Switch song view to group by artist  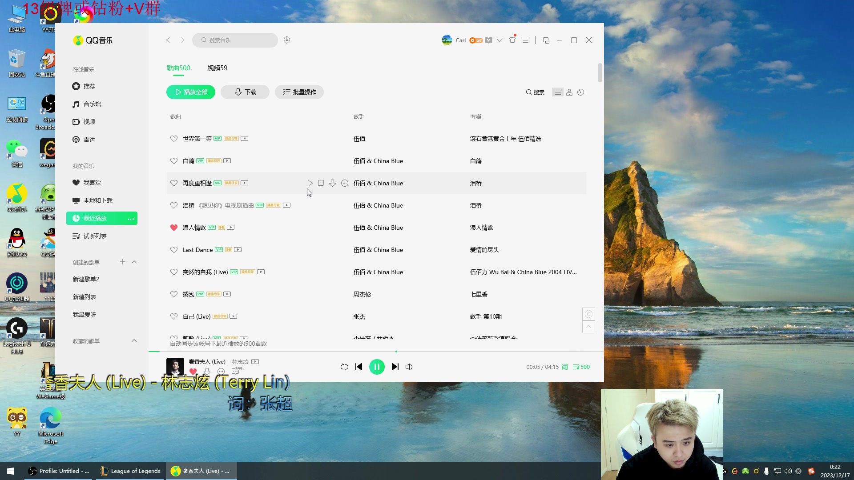coord(569,92)
